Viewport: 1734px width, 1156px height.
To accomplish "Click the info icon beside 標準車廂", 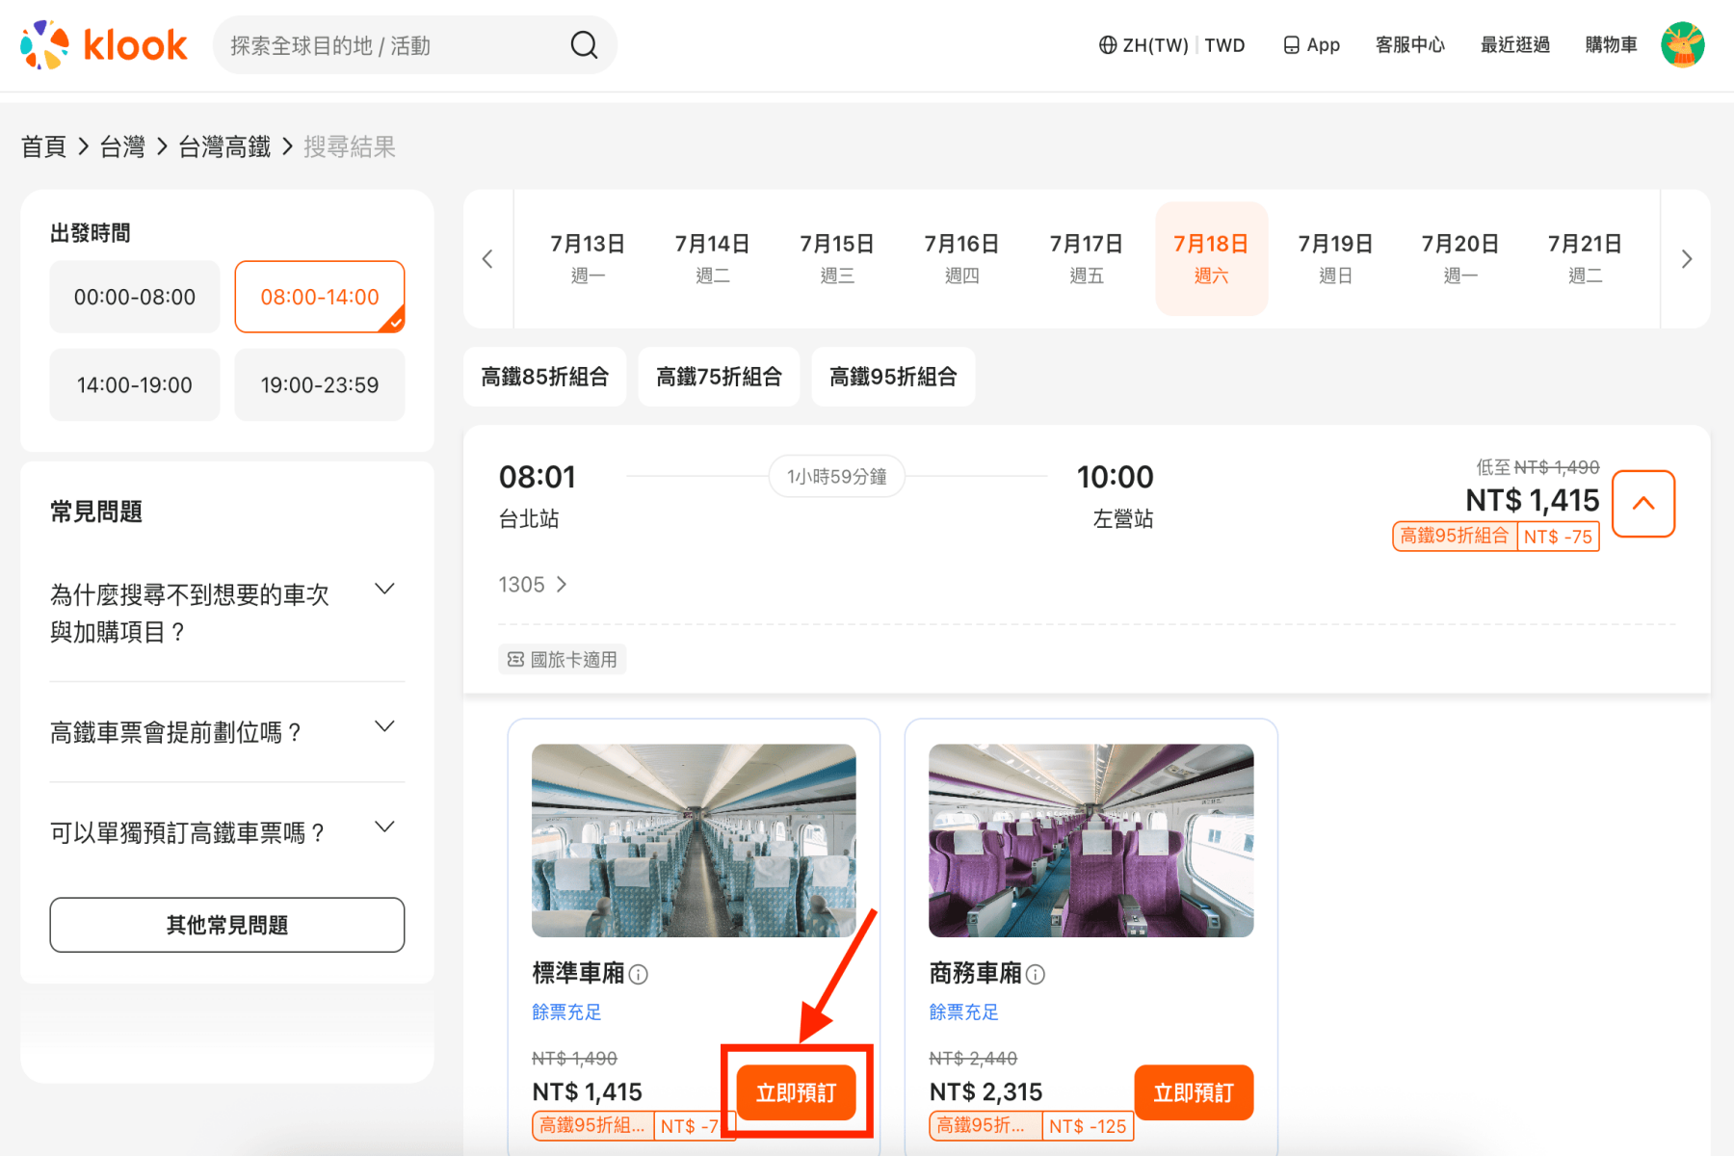I will coord(639,975).
